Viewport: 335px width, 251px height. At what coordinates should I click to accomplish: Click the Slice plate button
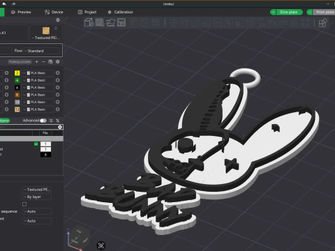click(289, 12)
